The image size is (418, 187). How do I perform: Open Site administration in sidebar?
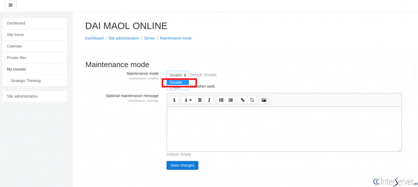pos(35,96)
